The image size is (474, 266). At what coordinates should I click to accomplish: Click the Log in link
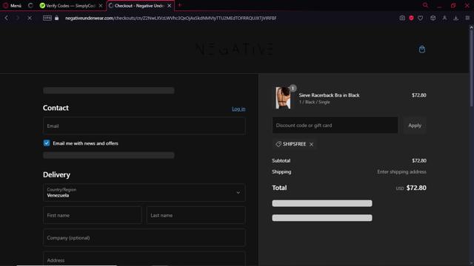tap(238, 109)
